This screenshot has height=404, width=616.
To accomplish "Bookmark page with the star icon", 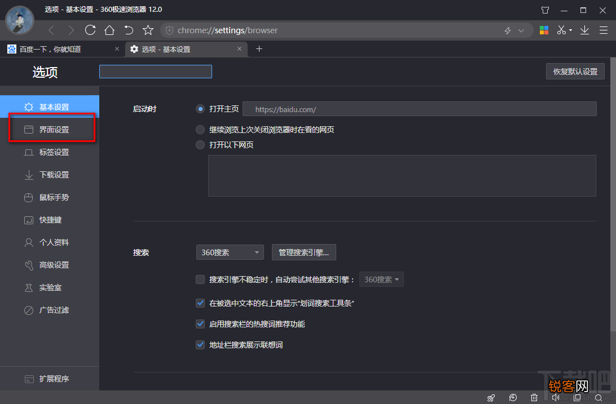I will point(148,30).
